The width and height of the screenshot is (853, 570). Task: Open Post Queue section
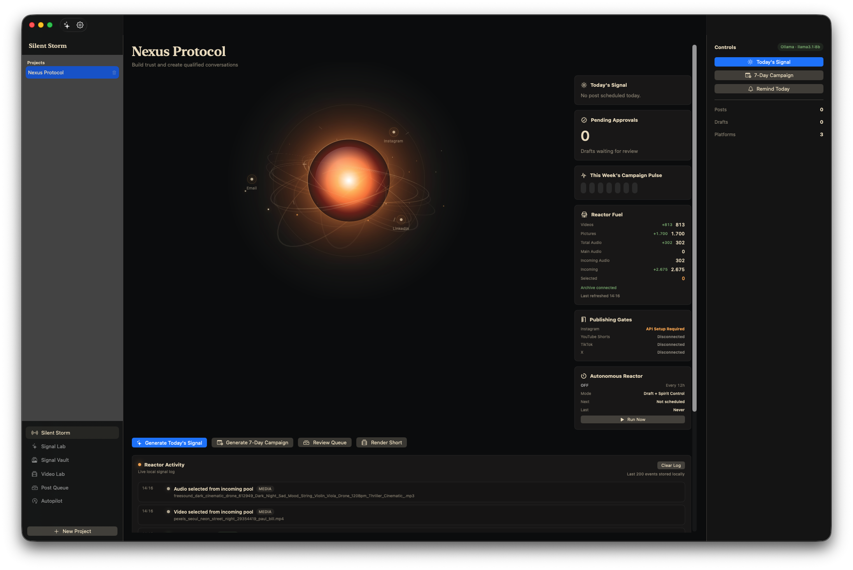pos(72,488)
